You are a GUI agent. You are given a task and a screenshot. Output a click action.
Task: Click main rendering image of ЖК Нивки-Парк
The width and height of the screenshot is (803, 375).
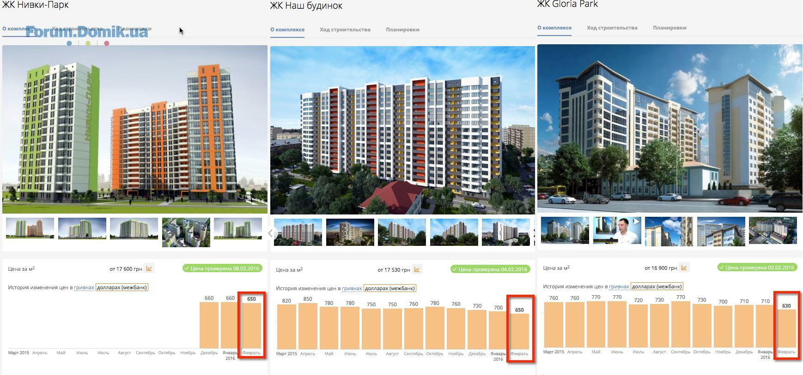(x=135, y=129)
